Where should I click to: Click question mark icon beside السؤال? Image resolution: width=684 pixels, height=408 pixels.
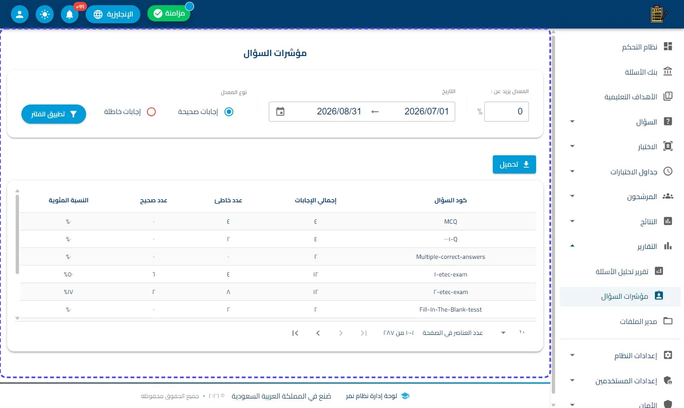click(668, 122)
